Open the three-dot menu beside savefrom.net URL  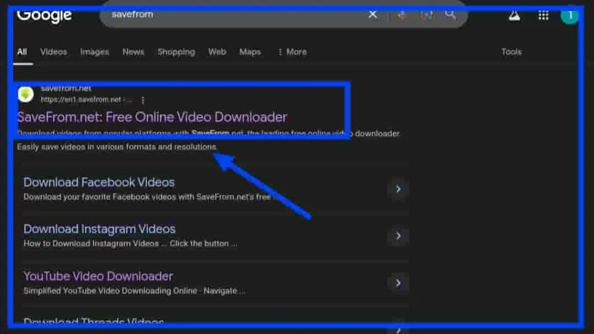(x=143, y=100)
